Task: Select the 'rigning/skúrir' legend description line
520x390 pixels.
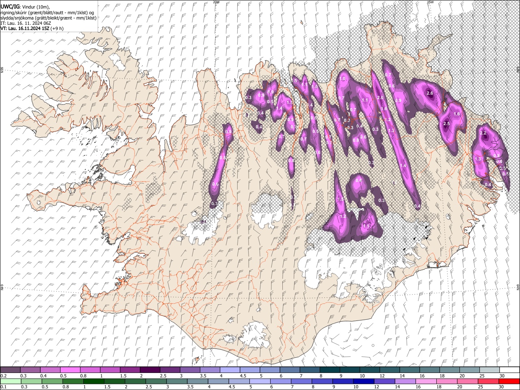Action: coord(47,13)
